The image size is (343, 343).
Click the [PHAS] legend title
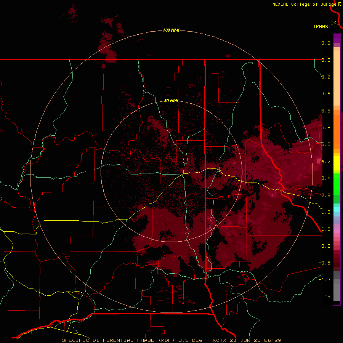click(322, 26)
